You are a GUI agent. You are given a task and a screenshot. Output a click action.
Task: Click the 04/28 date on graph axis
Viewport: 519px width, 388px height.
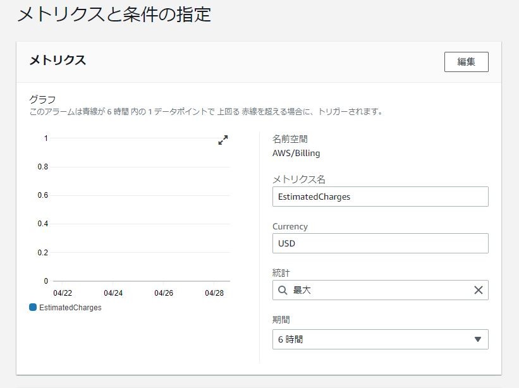(x=214, y=293)
